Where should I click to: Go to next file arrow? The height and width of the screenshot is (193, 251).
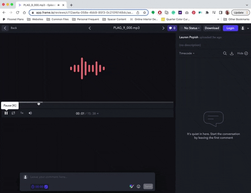pos(163,28)
